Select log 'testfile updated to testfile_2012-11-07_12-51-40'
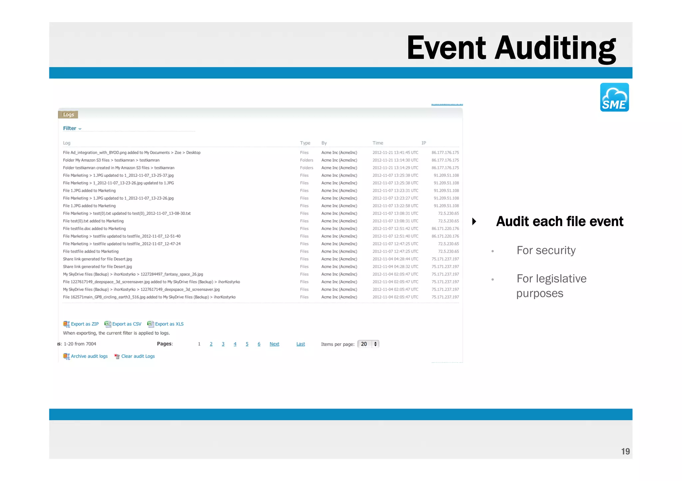The image size is (682, 481). (x=122, y=236)
